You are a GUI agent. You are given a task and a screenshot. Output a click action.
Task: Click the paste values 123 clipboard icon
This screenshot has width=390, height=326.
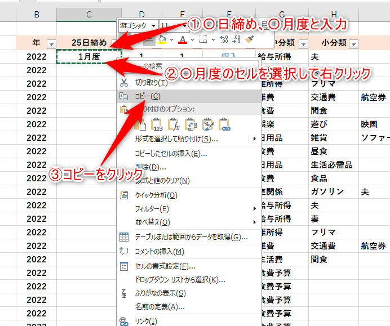(157, 124)
